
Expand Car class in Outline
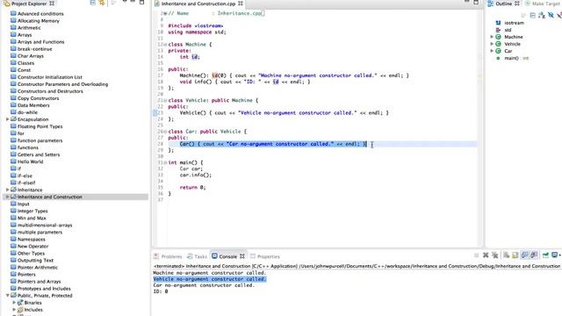pos(492,51)
